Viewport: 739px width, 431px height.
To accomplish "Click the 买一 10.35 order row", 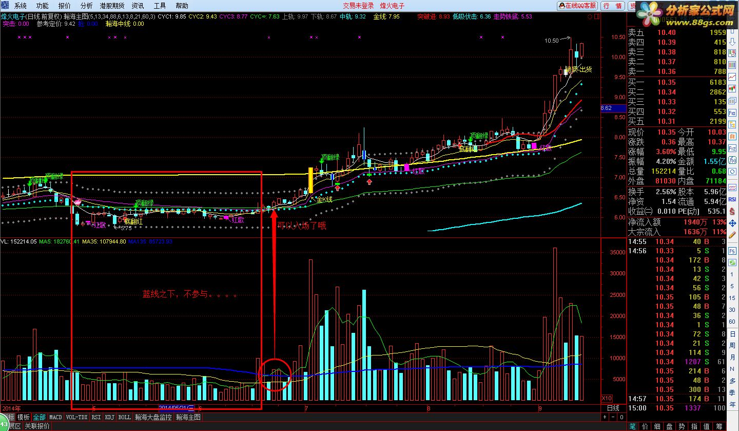I will point(677,82).
